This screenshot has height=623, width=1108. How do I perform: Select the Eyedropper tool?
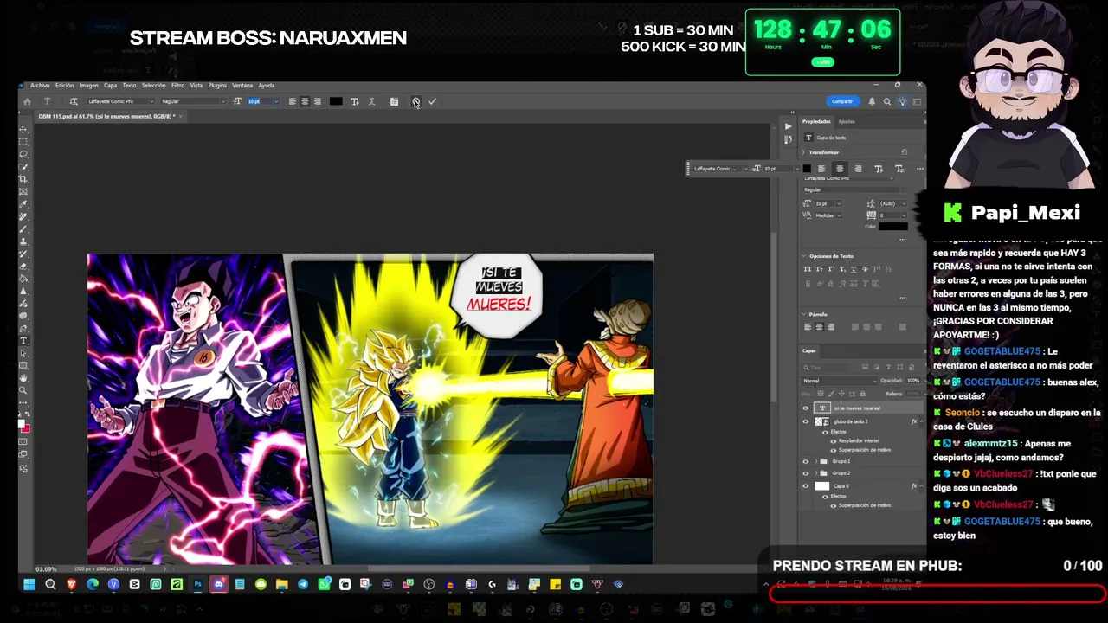pyautogui.click(x=23, y=204)
